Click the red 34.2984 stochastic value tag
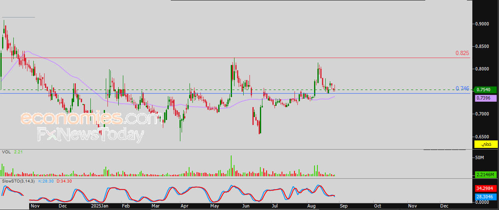The width and height of the screenshot is (499, 210). pos(486,188)
